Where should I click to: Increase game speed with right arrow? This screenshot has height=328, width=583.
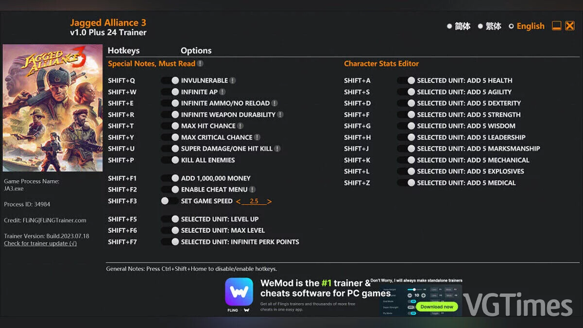point(269,201)
